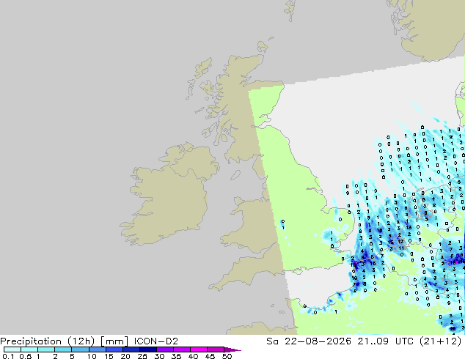
Task: Choose the bright magenta 40–45 legend swatch
Action: pos(199,349)
